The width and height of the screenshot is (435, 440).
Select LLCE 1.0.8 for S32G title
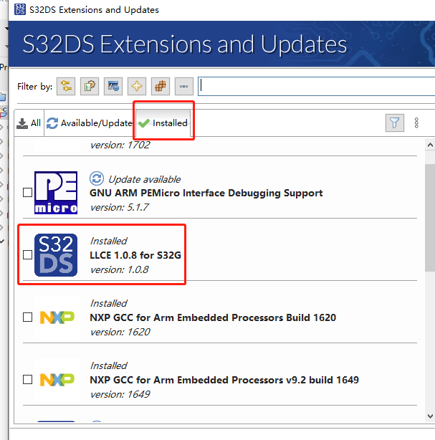(135, 255)
